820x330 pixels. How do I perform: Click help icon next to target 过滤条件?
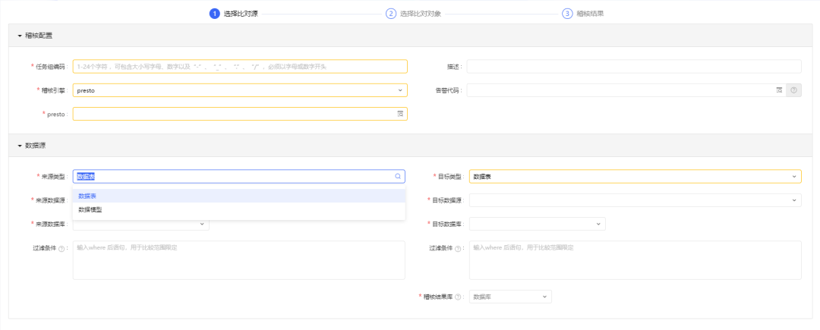click(457, 248)
